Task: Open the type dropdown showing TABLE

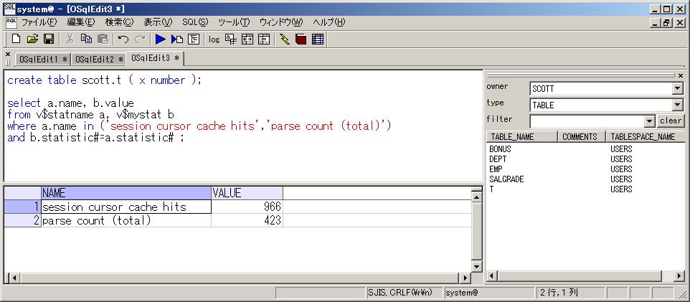Action: [677, 105]
